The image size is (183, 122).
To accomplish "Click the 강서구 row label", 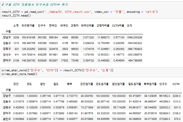I will tap(7, 55).
